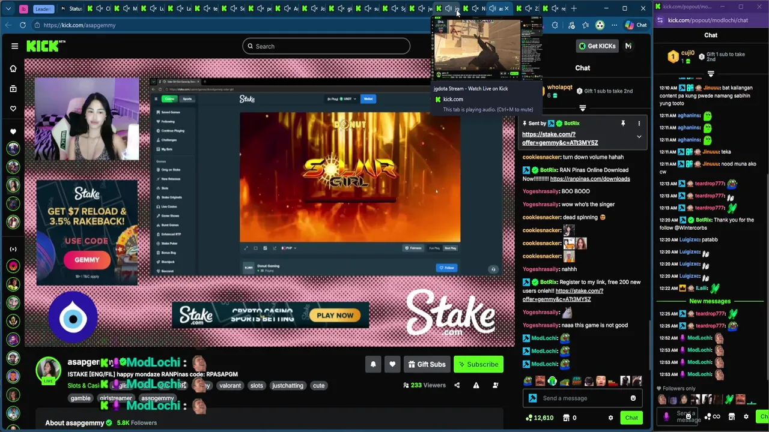Image resolution: width=769 pixels, height=432 pixels.
Task: Open site info icon in address bar
Action: pyautogui.click(x=37, y=25)
